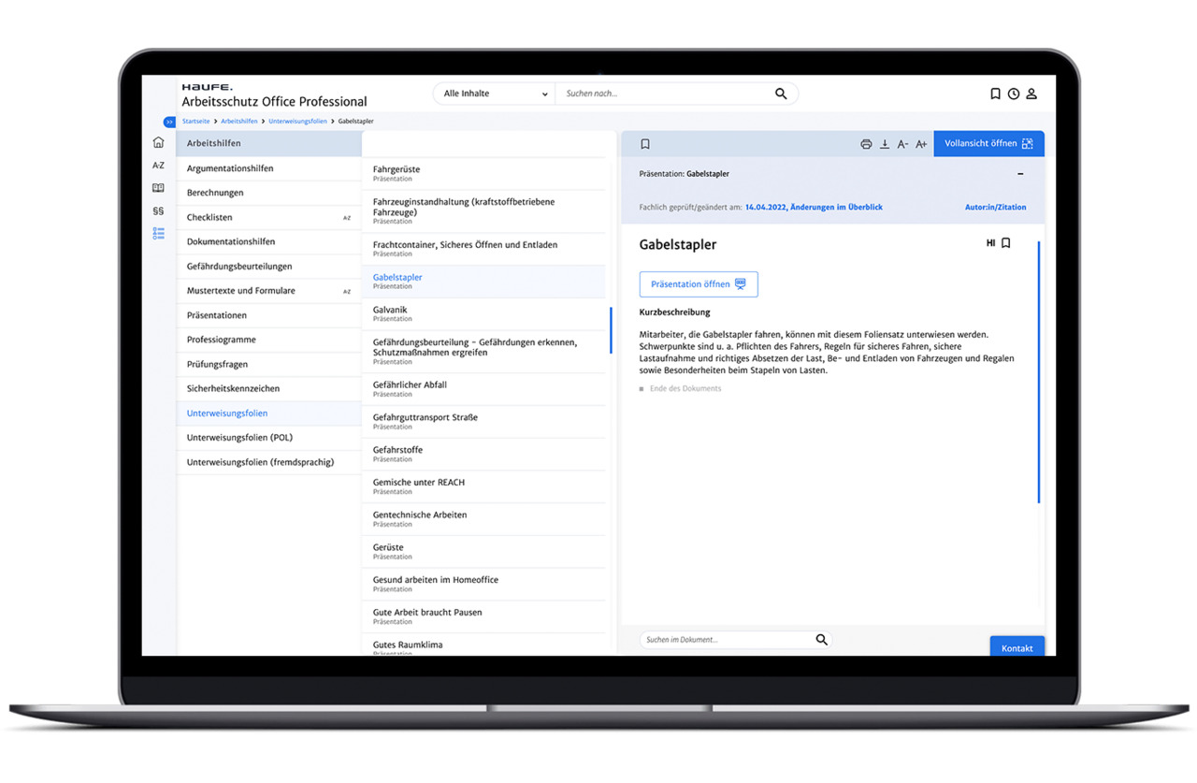Collapse the Präsentation info panel with minus

click(1020, 174)
